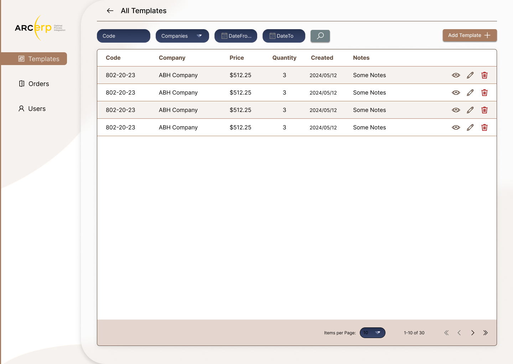Open the DateTo date picker

tap(284, 36)
